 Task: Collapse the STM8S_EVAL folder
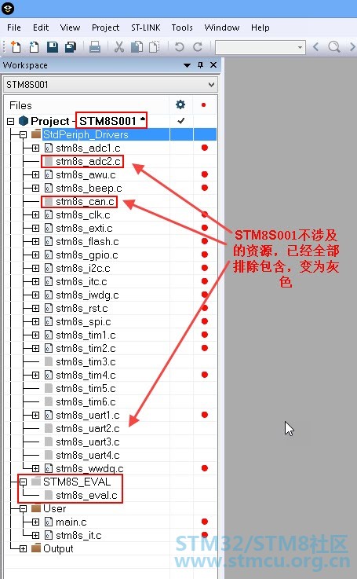pyautogui.click(x=23, y=482)
